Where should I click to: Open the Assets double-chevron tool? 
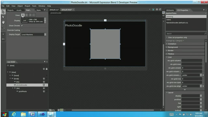pos(3,34)
